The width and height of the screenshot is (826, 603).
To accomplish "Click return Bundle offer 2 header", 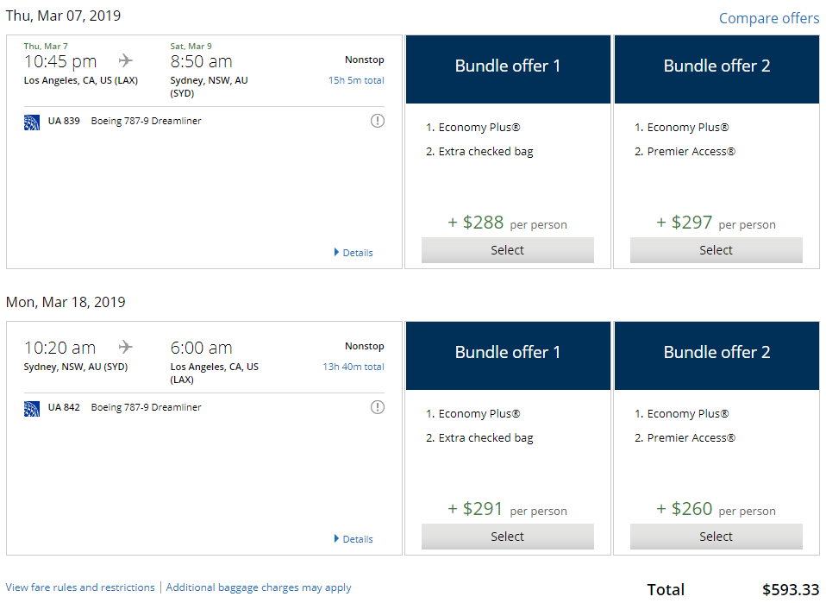I will coord(716,352).
